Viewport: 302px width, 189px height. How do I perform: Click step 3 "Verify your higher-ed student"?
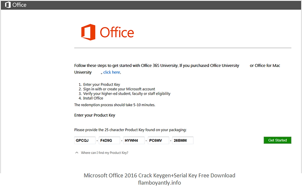click(x=127, y=93)
